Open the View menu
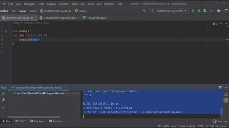 point(18,4)
